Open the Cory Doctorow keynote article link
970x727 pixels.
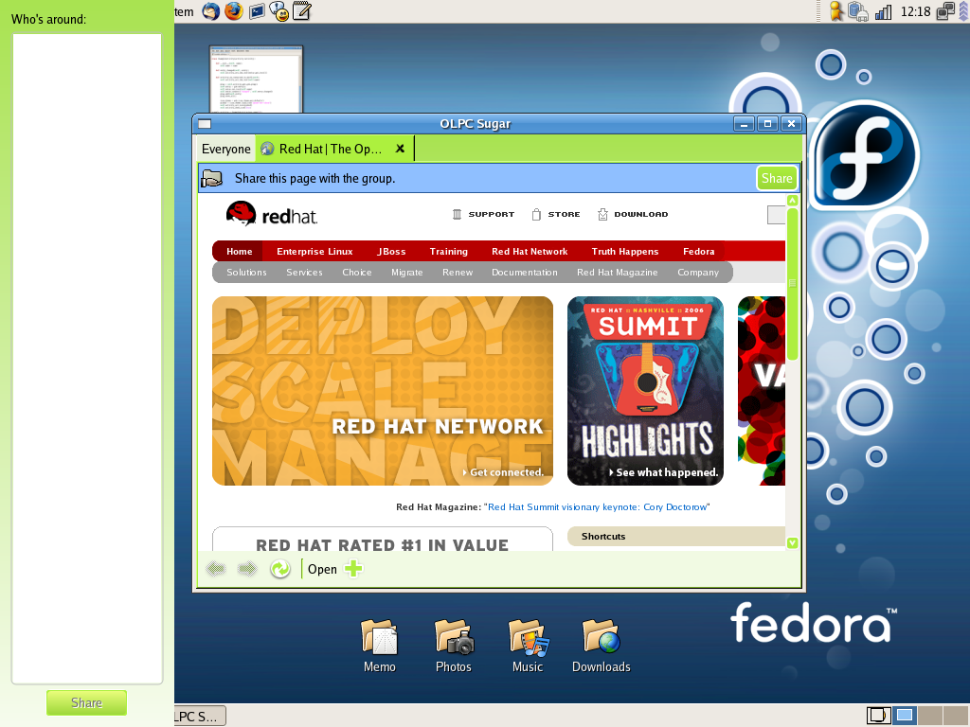tap(597, 507)
